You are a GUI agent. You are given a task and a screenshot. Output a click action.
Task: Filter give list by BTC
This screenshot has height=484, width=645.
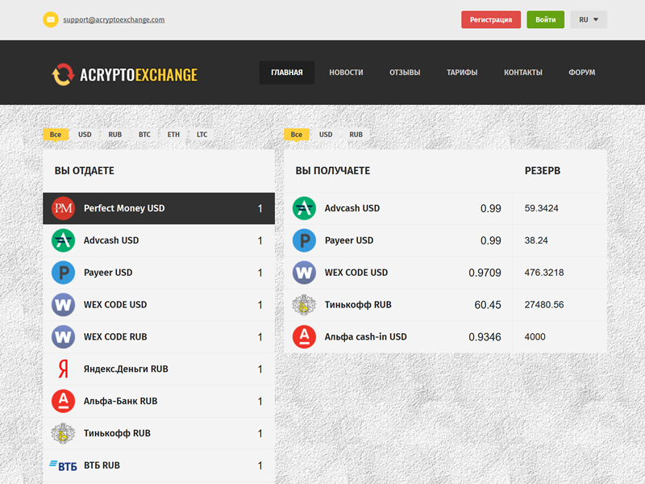144,135
